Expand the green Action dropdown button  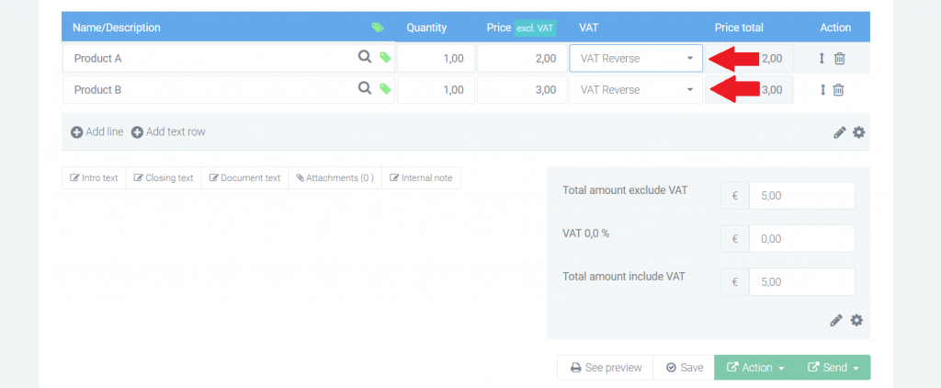pos(755,368)
